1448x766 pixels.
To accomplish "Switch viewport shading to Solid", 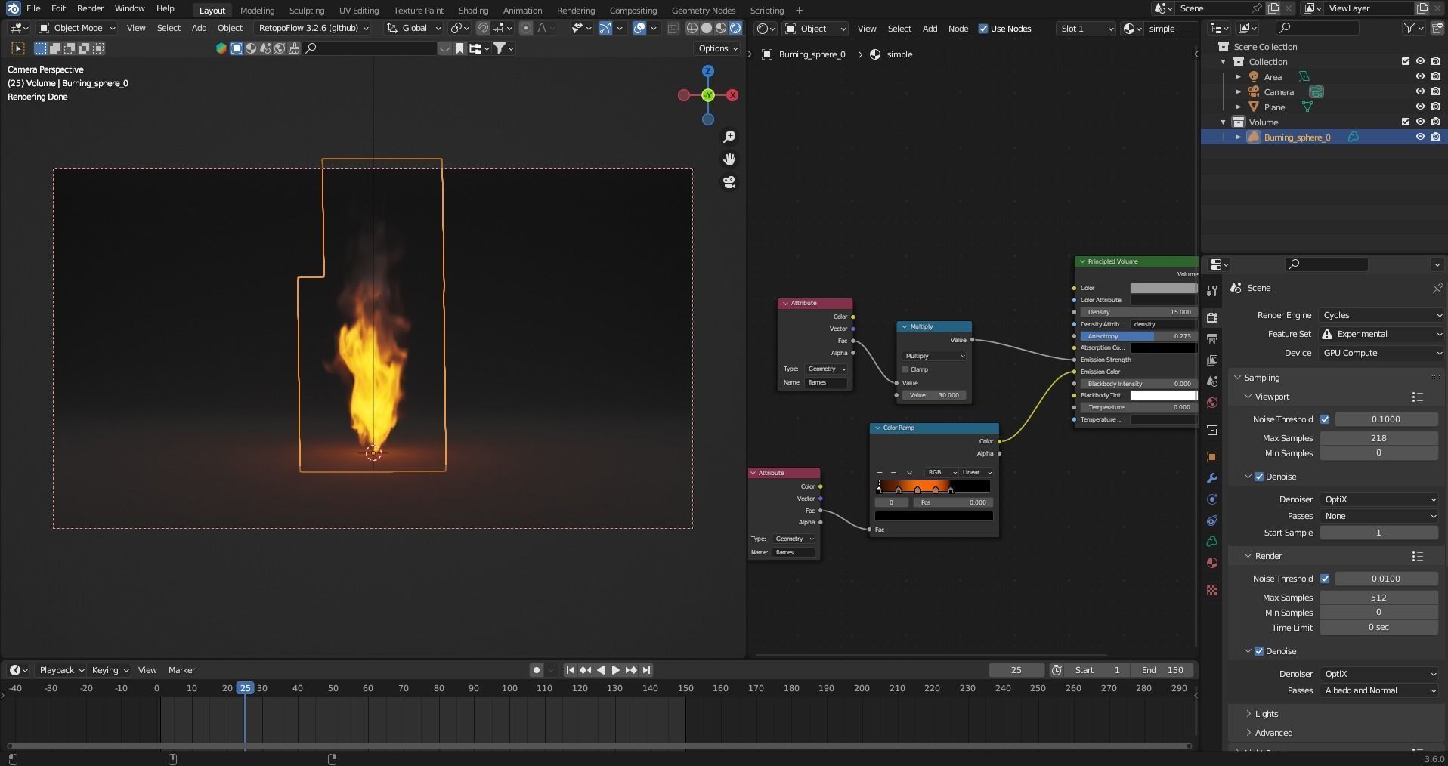I will coord(707,28).
